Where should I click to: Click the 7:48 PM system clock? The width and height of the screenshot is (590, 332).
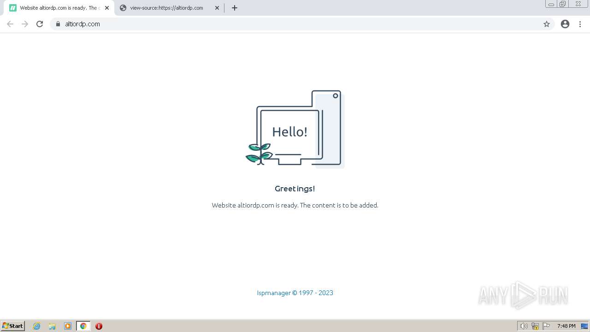566,326
